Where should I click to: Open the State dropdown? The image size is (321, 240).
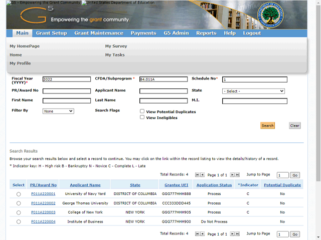coord(253,91)
